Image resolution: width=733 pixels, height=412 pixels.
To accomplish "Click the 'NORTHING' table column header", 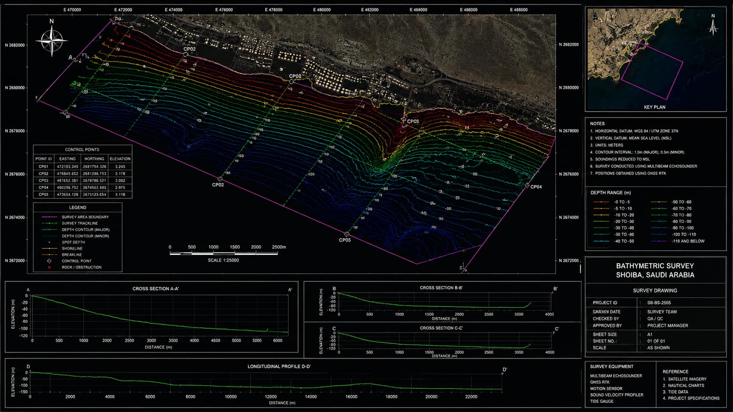I will click(94, 159).
